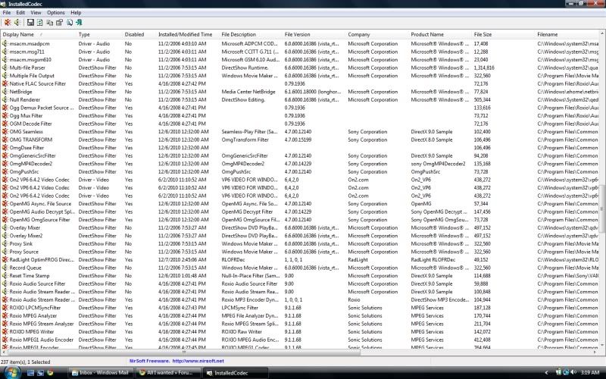Click the Save floppy disk toolbar icon

[x=30, y=23]
